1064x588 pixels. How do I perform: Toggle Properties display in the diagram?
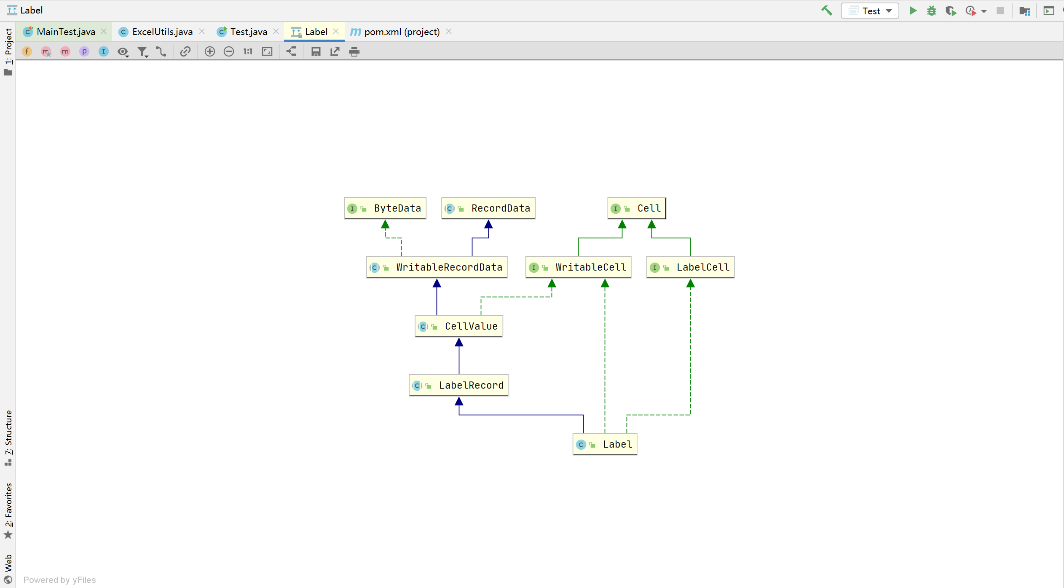pos(84,51)
